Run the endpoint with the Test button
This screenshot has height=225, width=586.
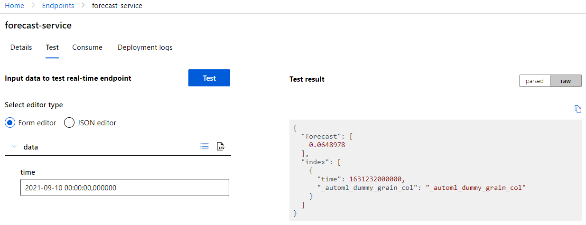[209, 78]
